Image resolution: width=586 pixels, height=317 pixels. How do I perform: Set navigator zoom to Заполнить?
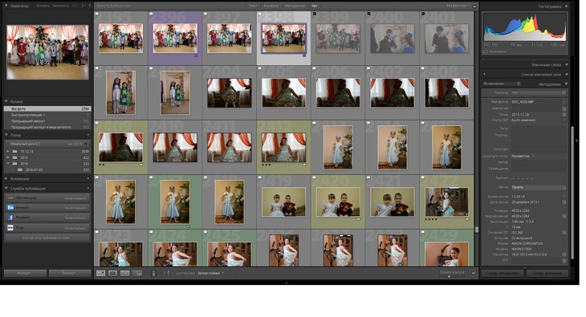pos(60,6)
